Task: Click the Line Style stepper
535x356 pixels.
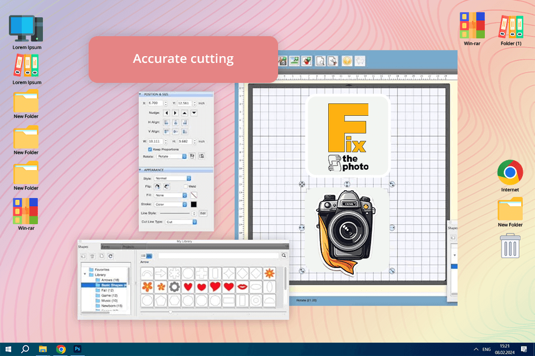Action: click(194, 213)
